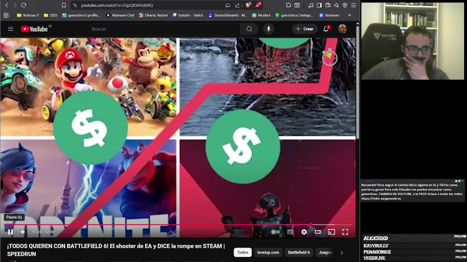Click YESIDLIVE in follower list
The height and width of the screenshot is (262, 467).
click(x=374, y=258)
